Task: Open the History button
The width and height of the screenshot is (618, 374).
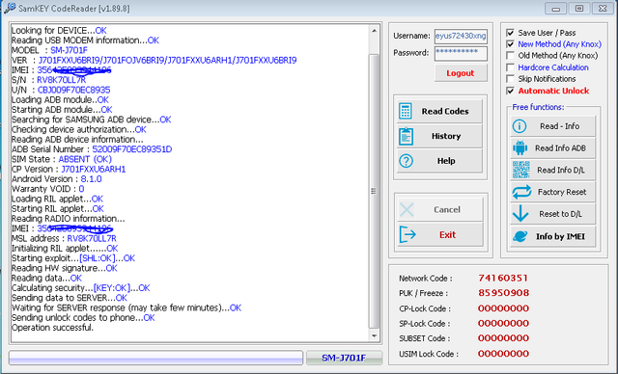Action: pyautogui.click(x=440, y=136)
